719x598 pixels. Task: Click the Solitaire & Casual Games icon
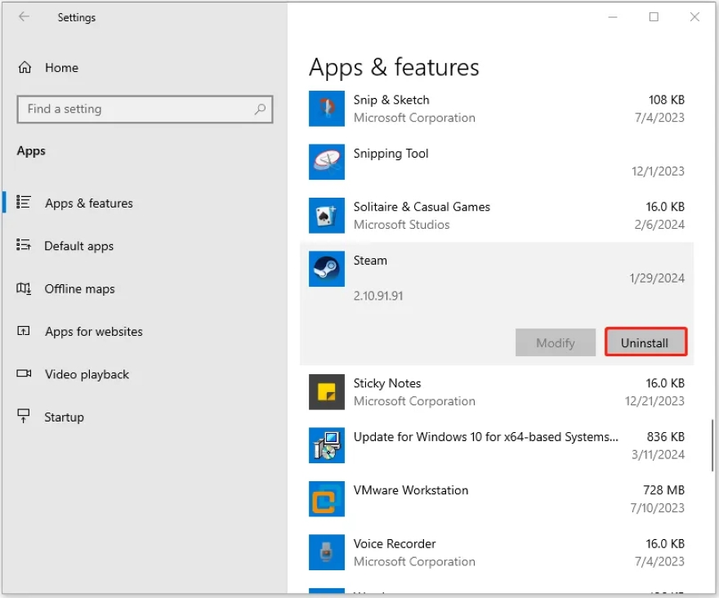coord(326,216)
